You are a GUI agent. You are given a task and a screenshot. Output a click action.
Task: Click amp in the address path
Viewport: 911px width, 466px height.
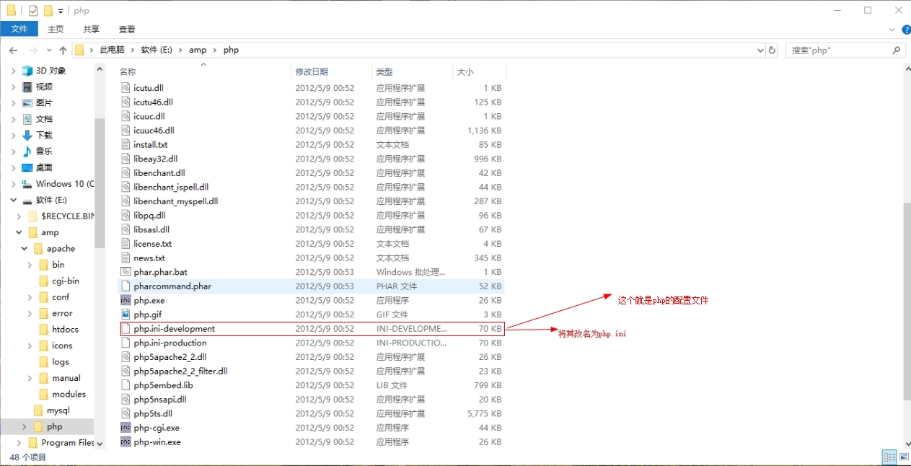pyautogui.click(x=198, y=50)
